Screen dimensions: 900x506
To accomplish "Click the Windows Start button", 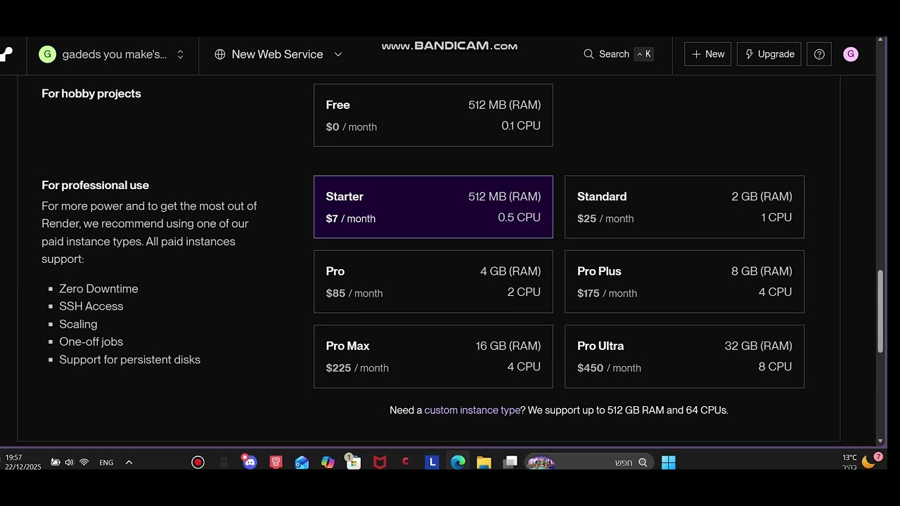I will (668, 462).
